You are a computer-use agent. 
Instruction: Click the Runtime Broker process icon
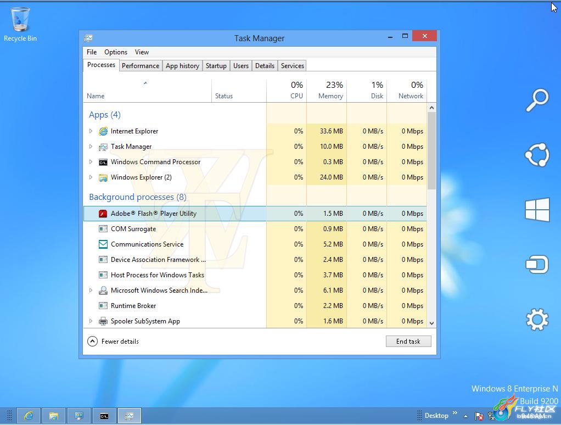pyautogui.click(x=103, y=306)
